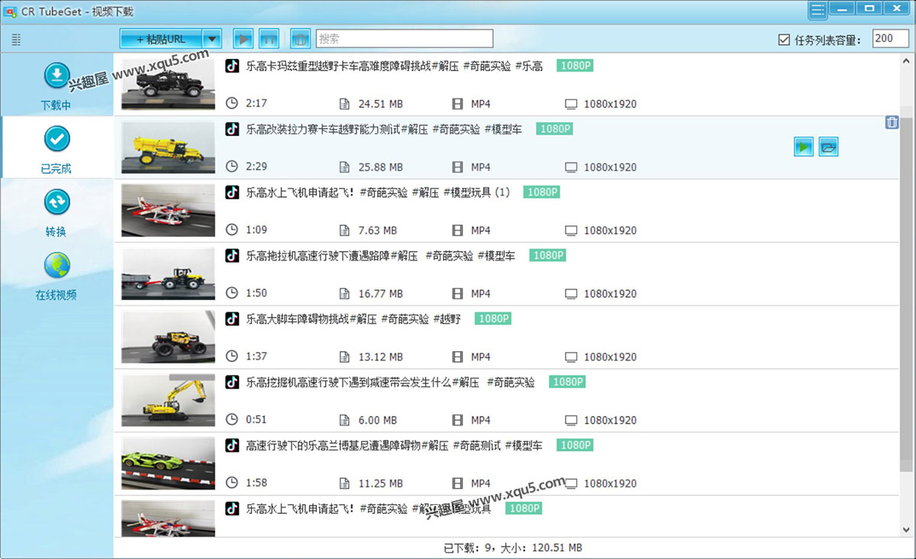Select title 乐高改装拉力赛卡车越野能力测试

pyautogui.click(x=384, y=130)
